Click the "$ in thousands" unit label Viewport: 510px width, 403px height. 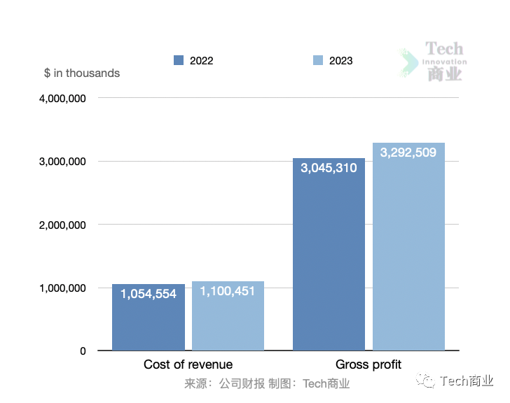pos(82,73)
